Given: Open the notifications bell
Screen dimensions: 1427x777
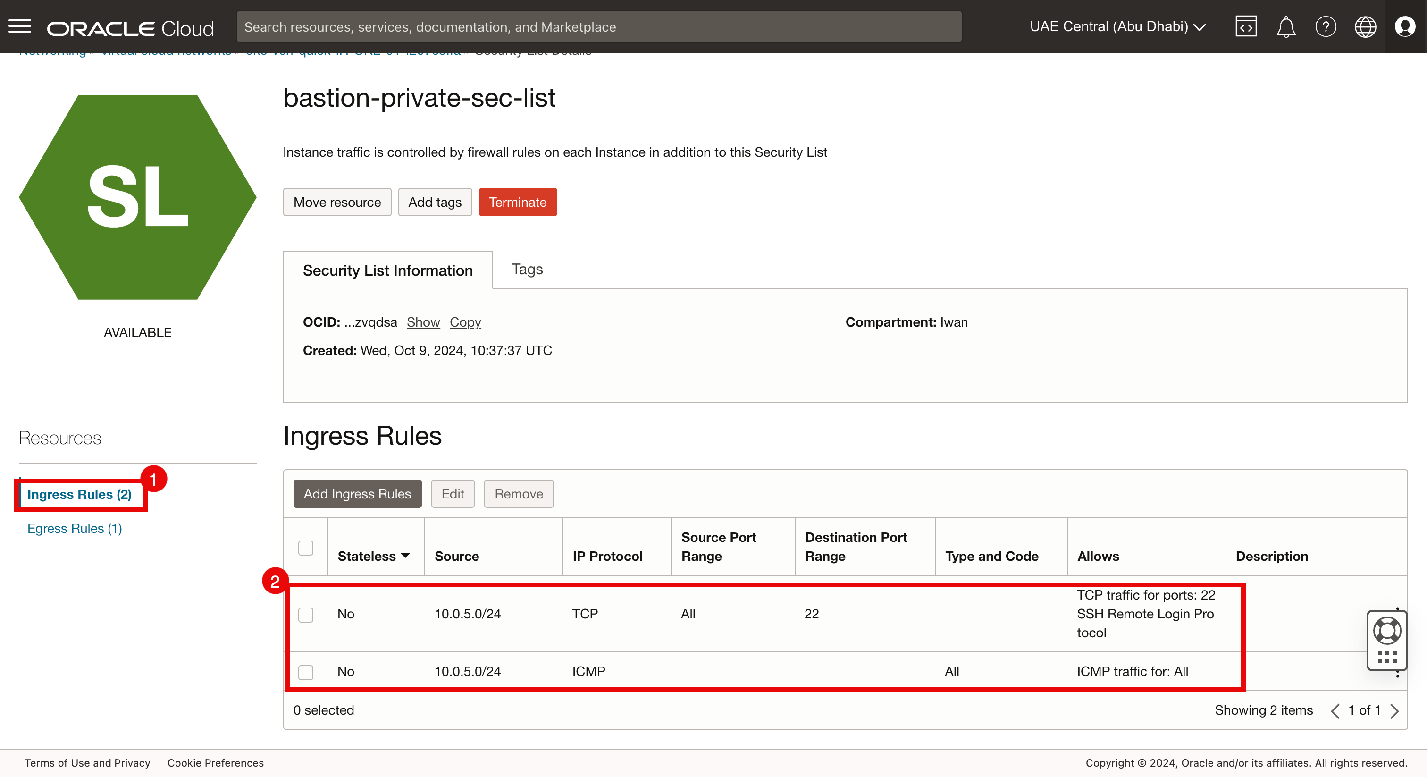Looking at the screenshot, I should coord(1286,26).
